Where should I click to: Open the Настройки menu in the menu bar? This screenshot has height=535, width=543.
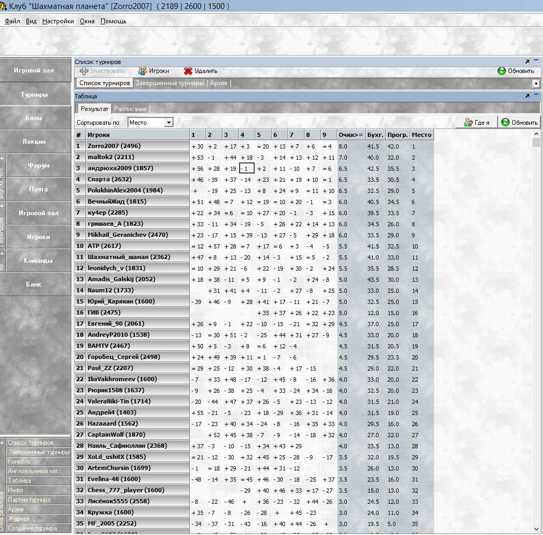pos(58,21)
